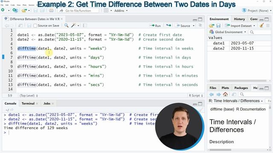The height and width of the screenshot is (153, 273).
Task: Switch to the Environment tab
Action: coord(219,19)
